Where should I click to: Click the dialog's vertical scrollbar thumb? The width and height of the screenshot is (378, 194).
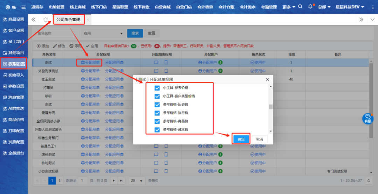pyautogui.click(x=270, y=107)
